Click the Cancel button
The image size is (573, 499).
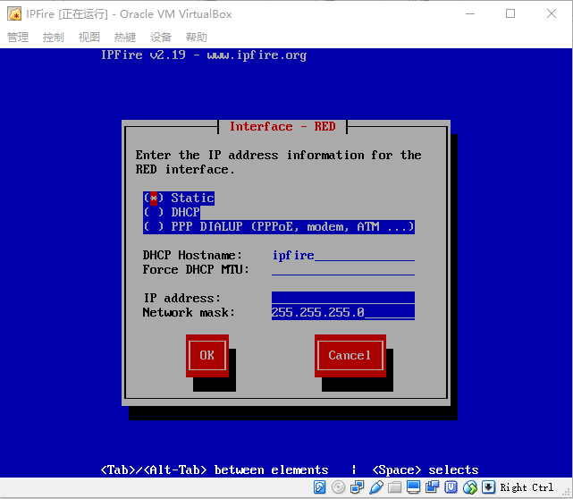pos(350,355)
